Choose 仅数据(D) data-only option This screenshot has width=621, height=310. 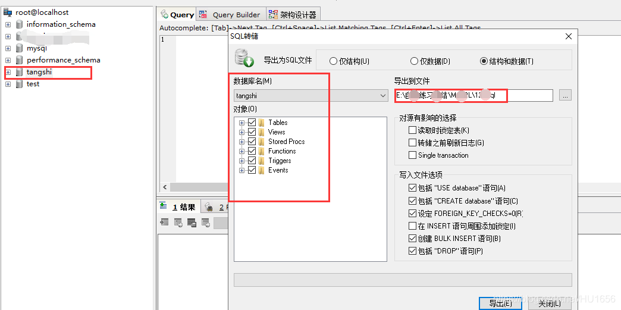pos(431,61)
